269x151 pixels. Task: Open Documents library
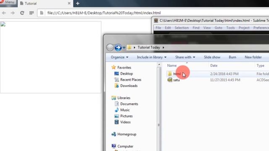(x=129, y=104)
